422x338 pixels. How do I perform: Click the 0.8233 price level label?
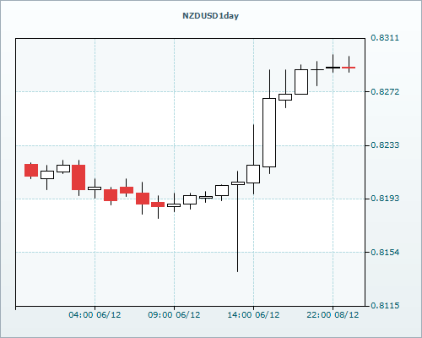click(385, 145)
